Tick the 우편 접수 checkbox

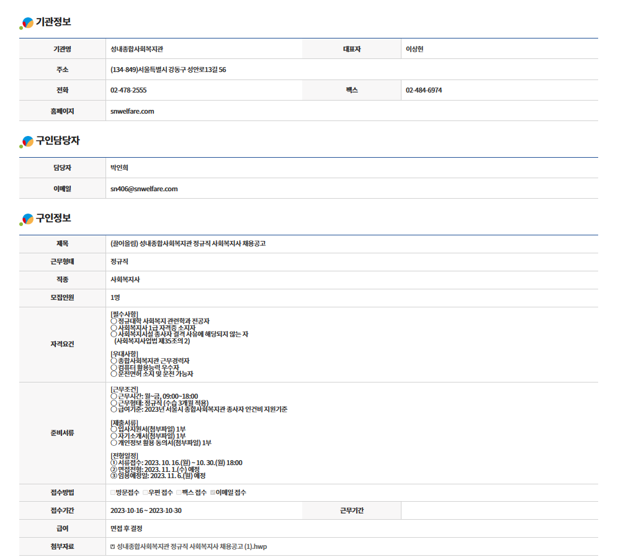[x=145, y=493]
